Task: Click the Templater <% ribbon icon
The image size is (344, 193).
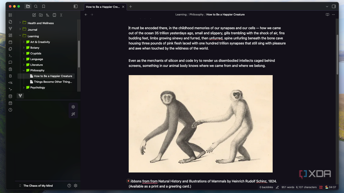Action: (10, 83)
